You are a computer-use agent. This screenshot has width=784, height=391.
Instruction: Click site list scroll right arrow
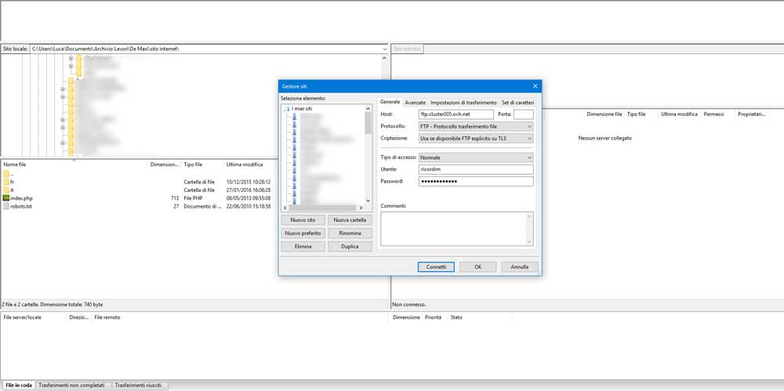point(361,208)
